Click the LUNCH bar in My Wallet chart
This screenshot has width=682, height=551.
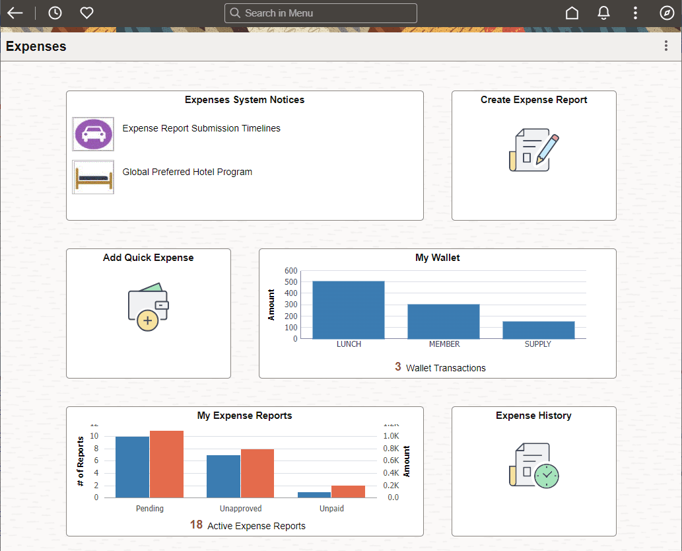click(x=349, y=309)
